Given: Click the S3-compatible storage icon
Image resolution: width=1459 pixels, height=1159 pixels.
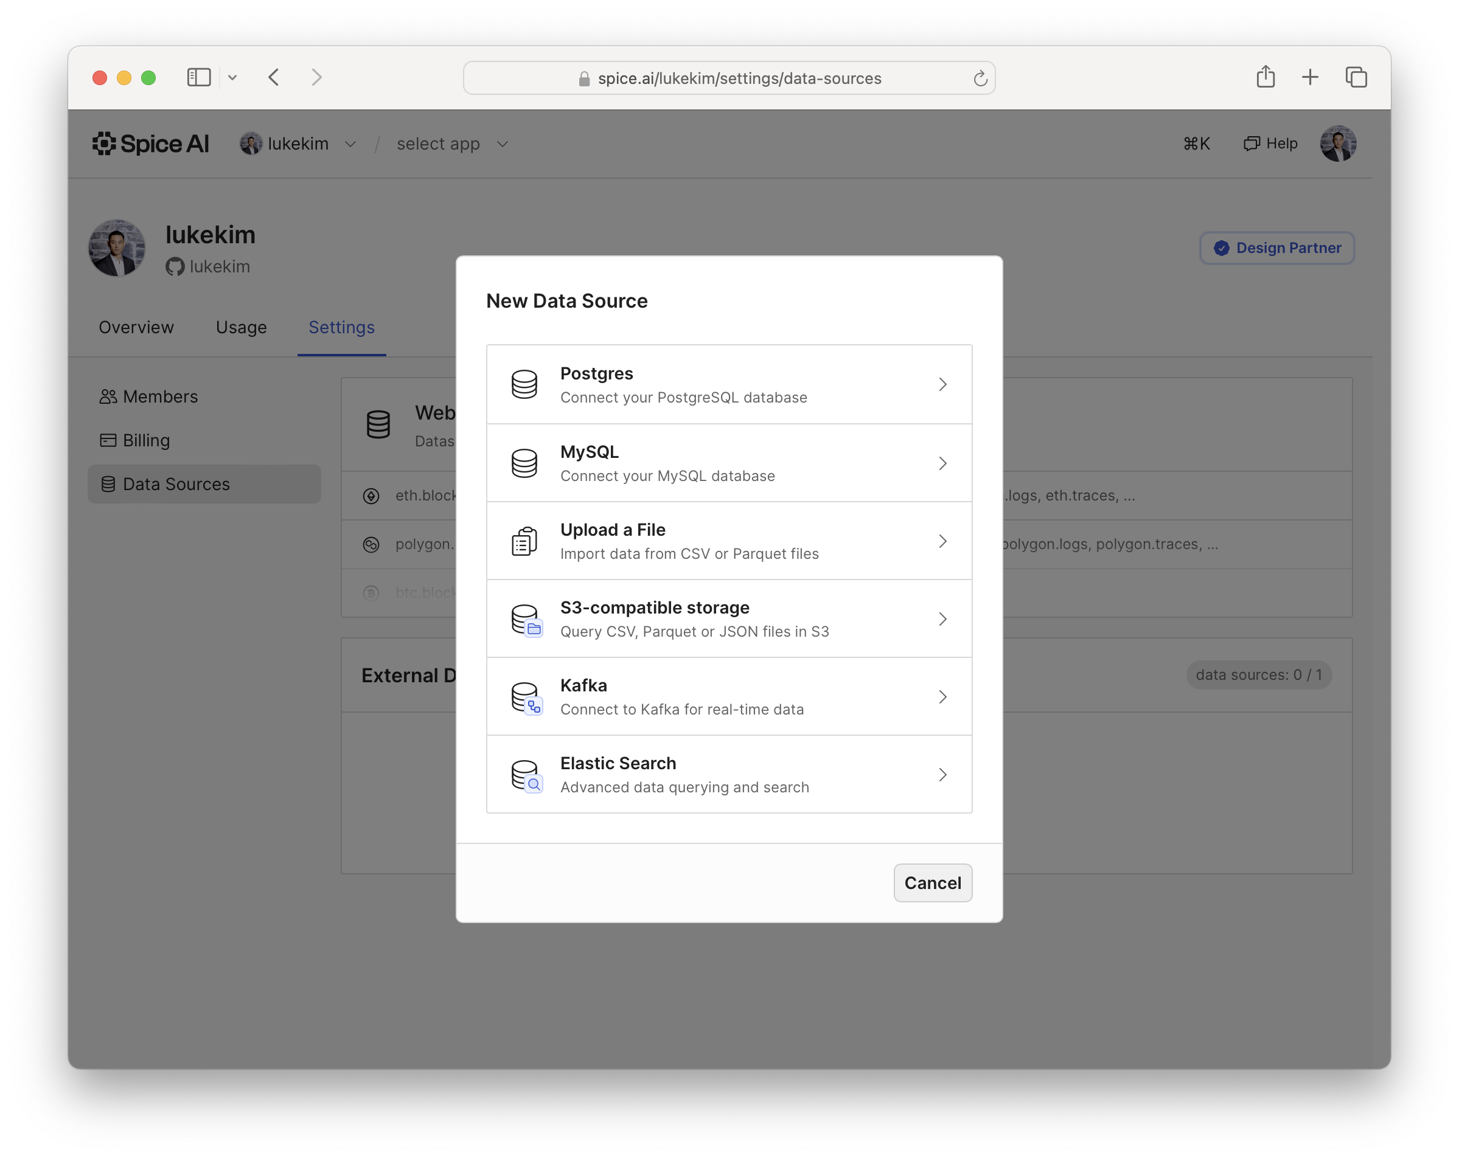Looking at the screenshot, I should point(526,620).
